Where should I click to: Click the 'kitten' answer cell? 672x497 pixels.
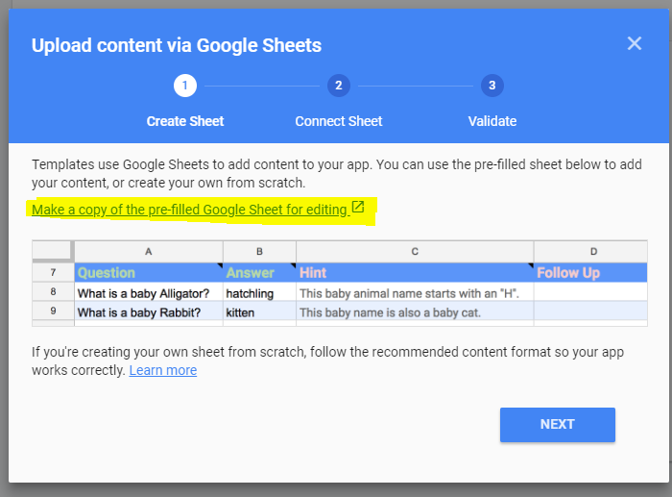click(x=260, y=312)
